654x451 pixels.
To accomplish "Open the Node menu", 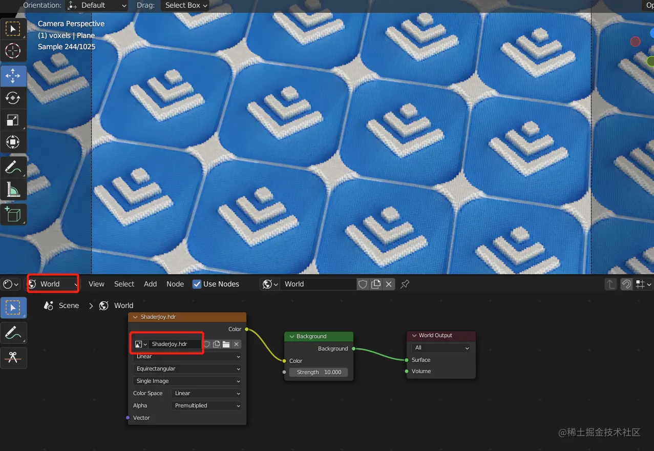I will [x=175, y=284].
